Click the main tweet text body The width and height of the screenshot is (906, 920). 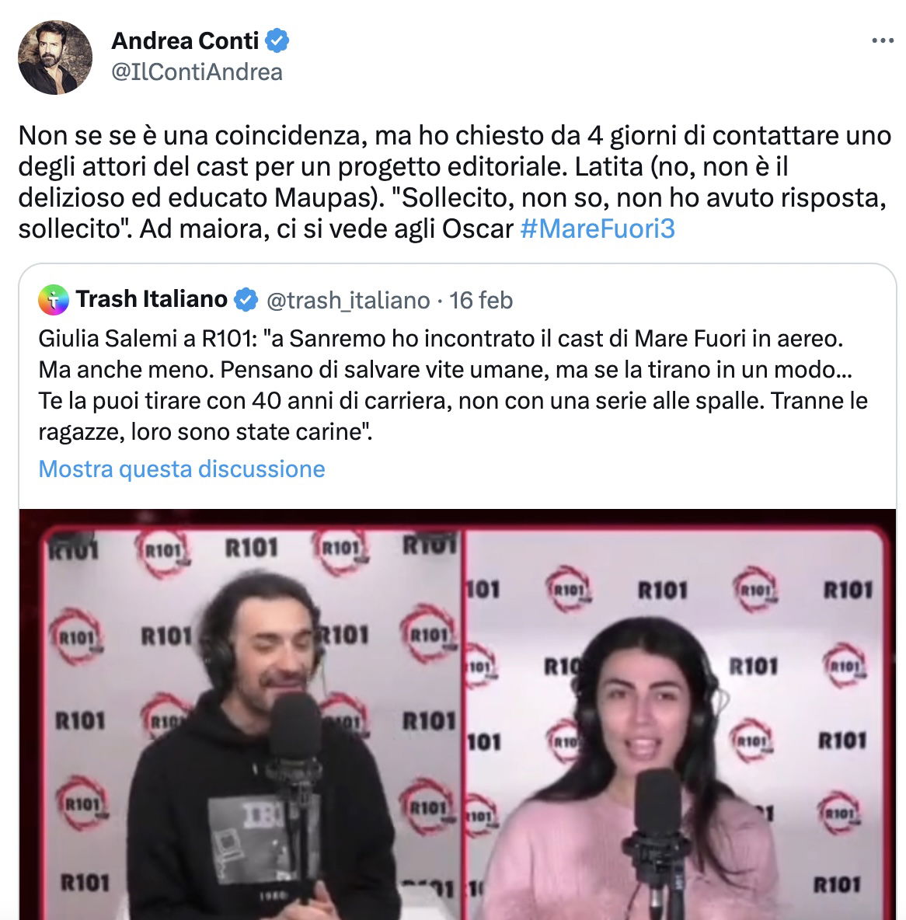(455, 182)
